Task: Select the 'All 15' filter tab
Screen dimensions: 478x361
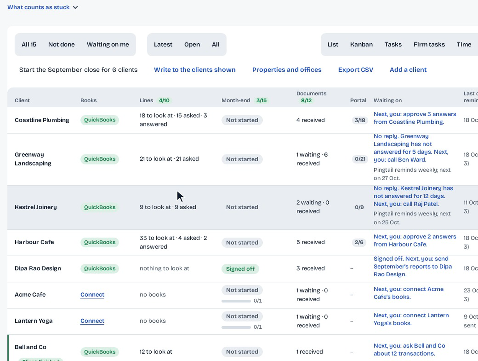Action: tap(29, 44)
